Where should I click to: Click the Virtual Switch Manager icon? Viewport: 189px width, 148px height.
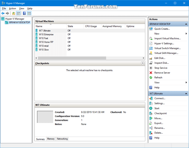(x=151, y=48)
